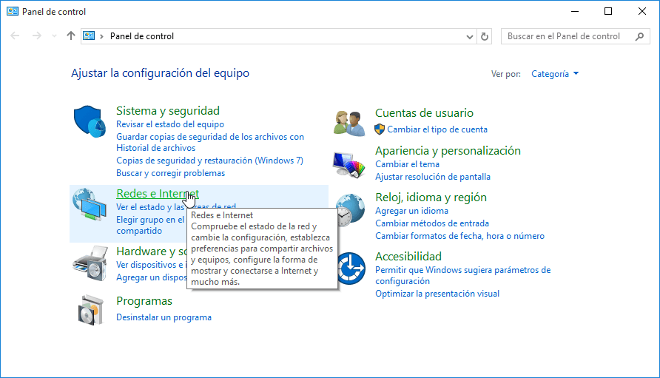This screenshot has width=660, height=378.
Task: Open Apariencia y personalización category
Action: pyautogui.click(x=448, y=151)
